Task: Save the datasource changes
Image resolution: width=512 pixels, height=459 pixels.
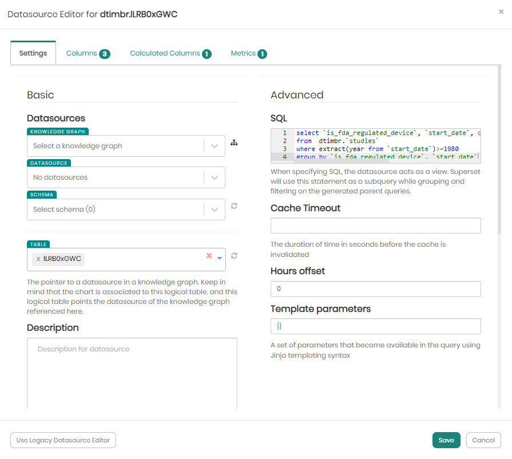Action: point(446,440)
